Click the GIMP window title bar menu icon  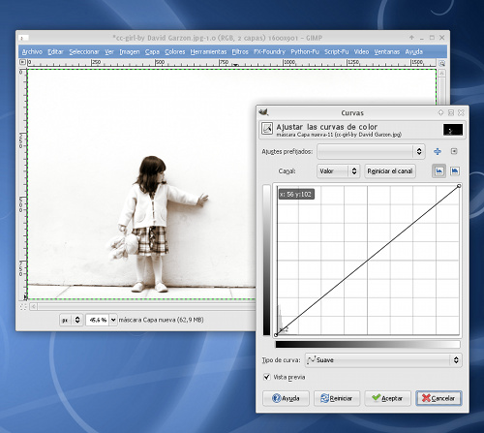[24, 38]
